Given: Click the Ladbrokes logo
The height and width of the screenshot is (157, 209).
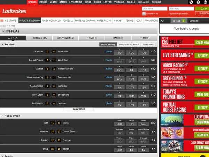Looking at the screenshot, I should (x=14, y=11).
